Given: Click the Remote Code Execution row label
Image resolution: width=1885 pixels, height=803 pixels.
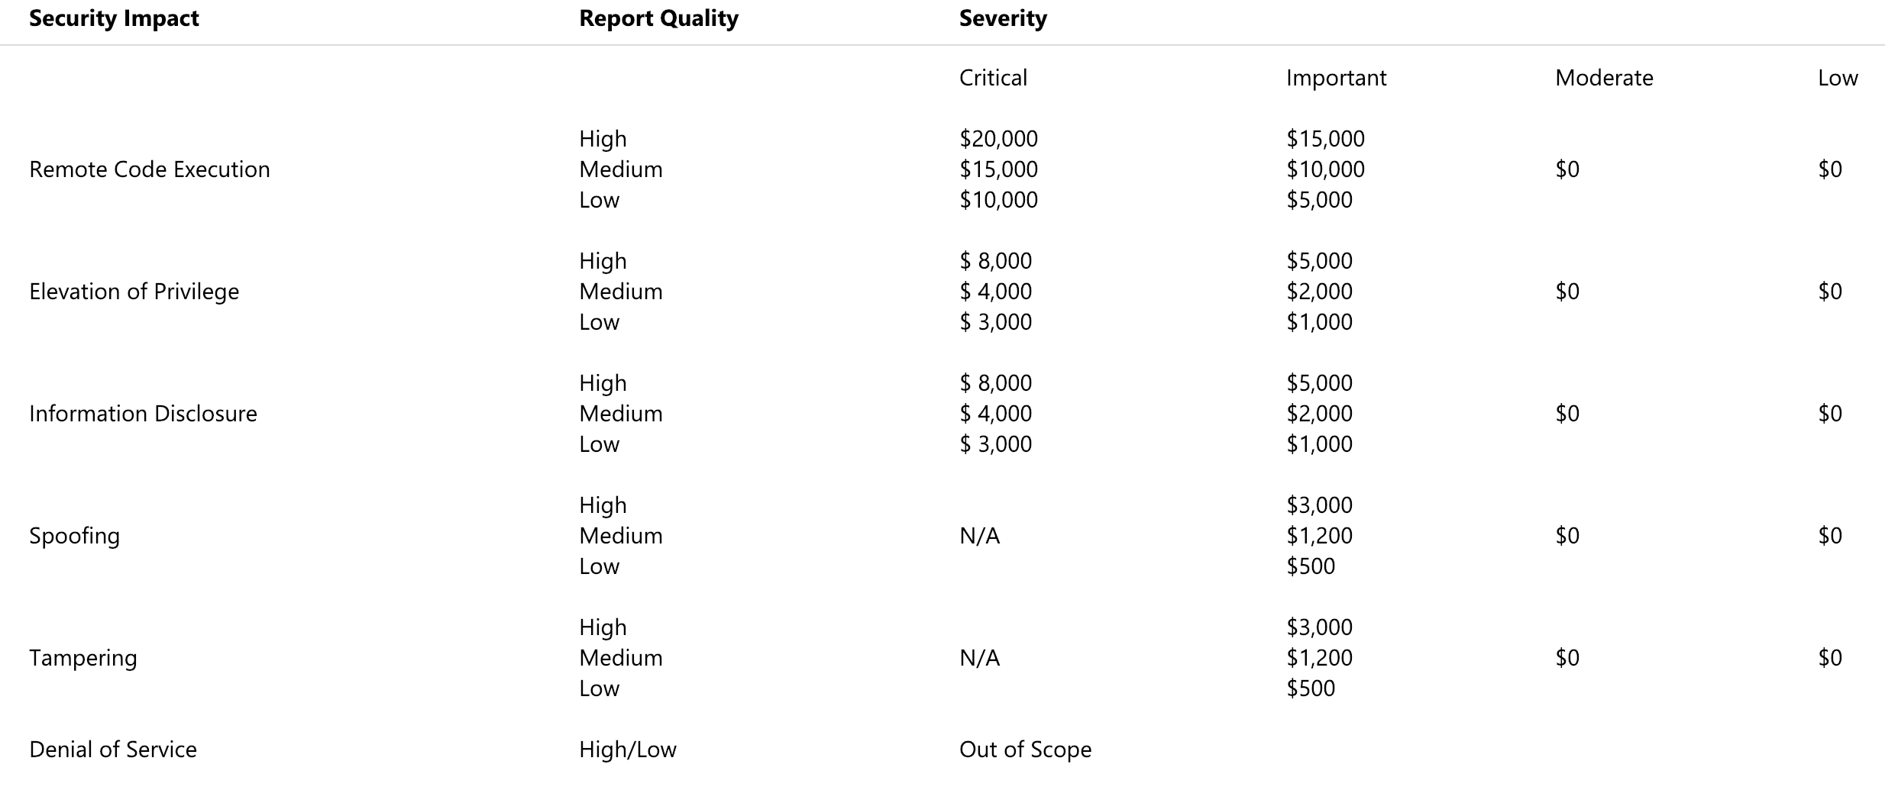Looking at the screenshot, I should tap(150, 169).
